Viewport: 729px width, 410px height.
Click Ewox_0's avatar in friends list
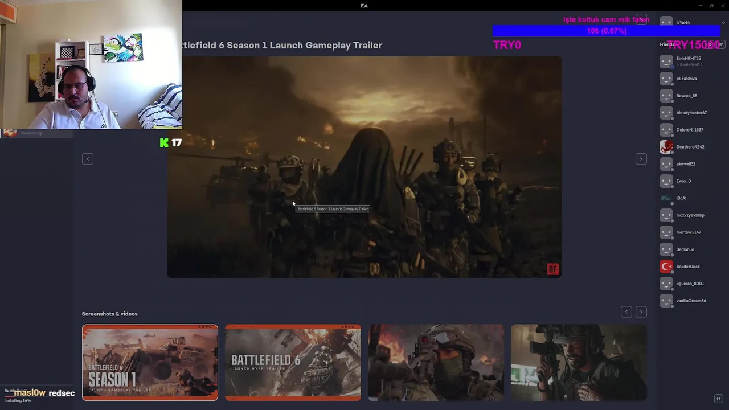(x=666, y=181)
